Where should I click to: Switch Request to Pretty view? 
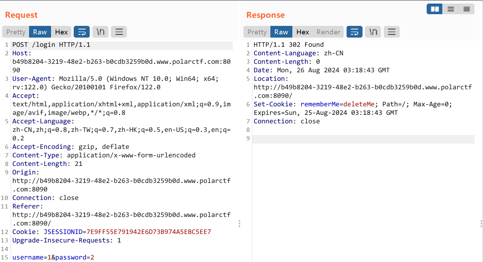(x=16, y=32)
